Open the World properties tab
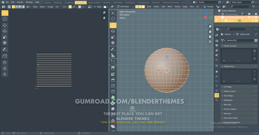 (217, 60)
